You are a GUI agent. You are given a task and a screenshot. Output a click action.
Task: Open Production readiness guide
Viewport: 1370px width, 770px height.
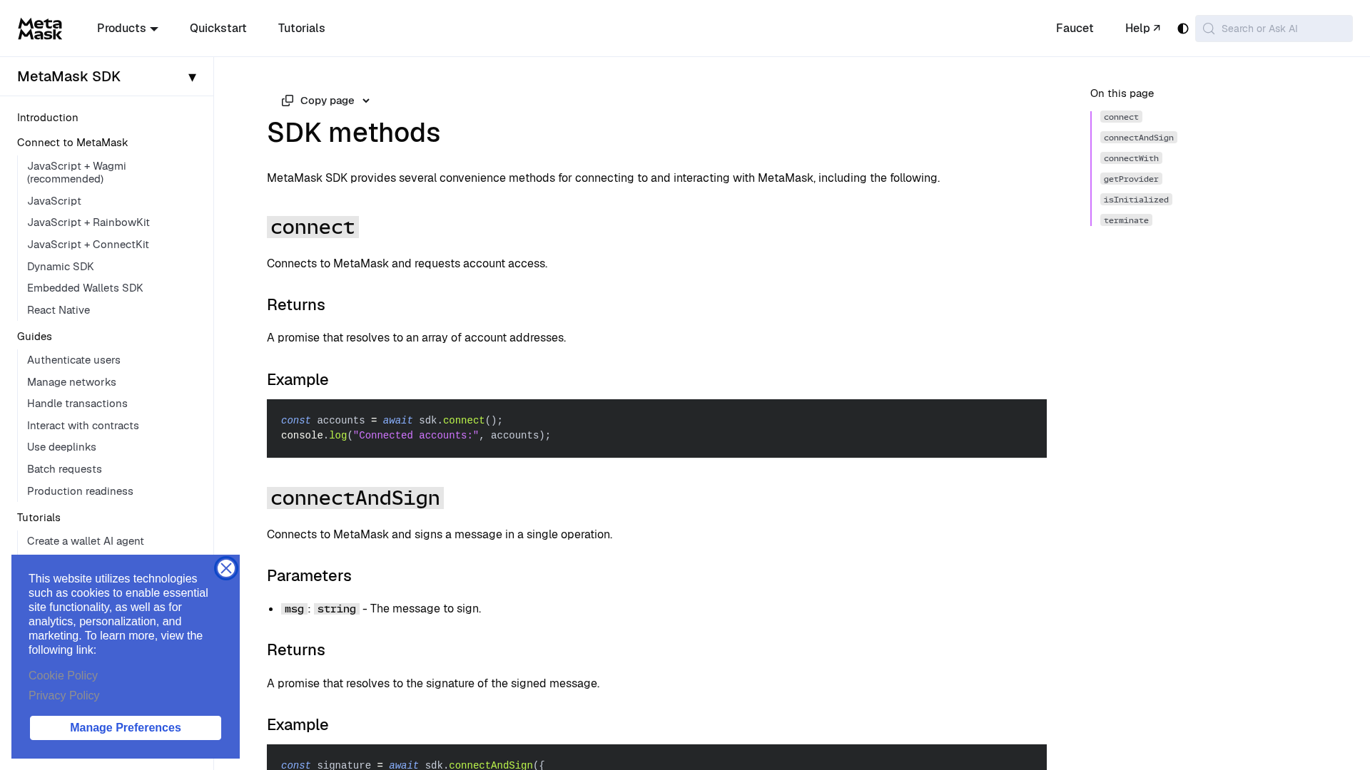coord(81,491)
